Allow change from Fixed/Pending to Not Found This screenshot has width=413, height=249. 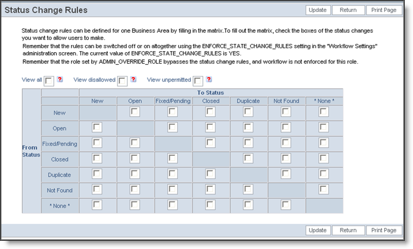(286, 143)
